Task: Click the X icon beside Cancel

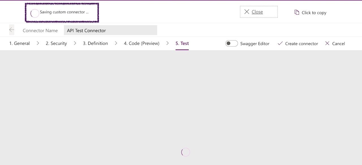Action: (327, 43)
